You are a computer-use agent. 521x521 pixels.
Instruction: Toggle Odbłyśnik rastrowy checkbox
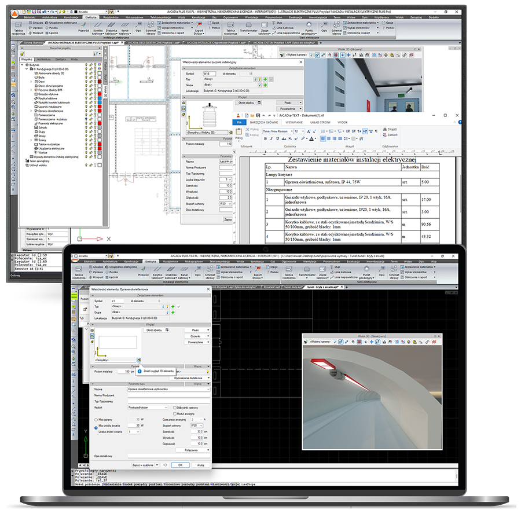click(175, 408)
